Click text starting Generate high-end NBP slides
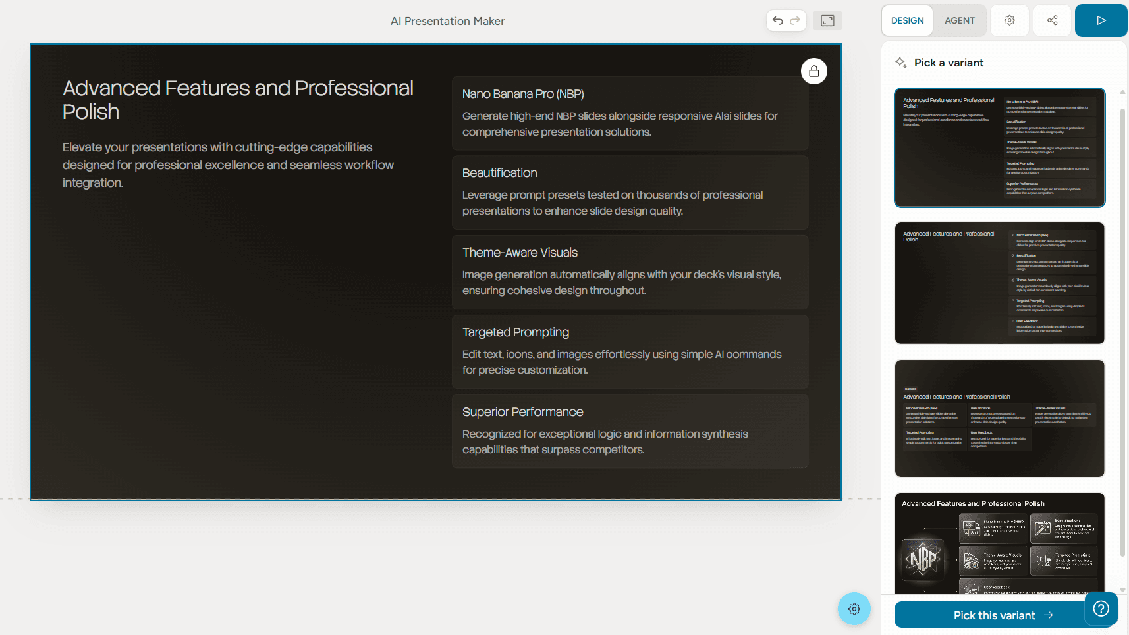The image size is (1129, 635). pos(620,124)
